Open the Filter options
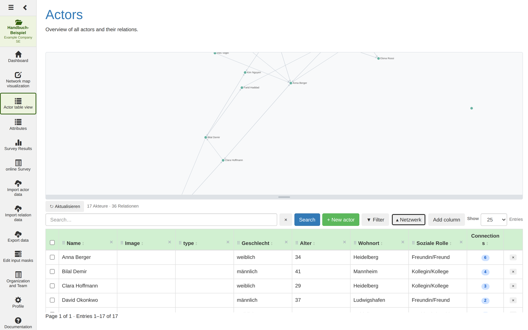The height and width of the screenshot is (330, 528). coord(375,220)
